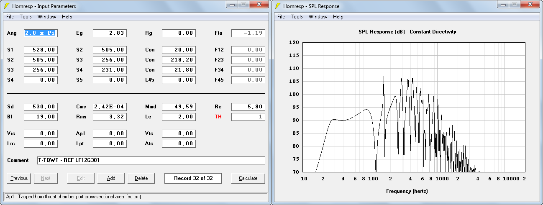Click the Vtc input field
This screenshot has height=205, width=543.
coord(179,133)
